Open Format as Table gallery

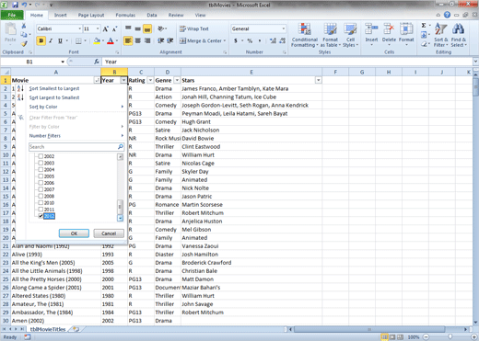point(331,35)
